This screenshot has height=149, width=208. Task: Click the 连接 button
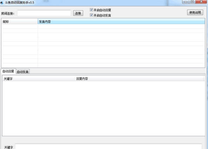click(x=78, y=13)
